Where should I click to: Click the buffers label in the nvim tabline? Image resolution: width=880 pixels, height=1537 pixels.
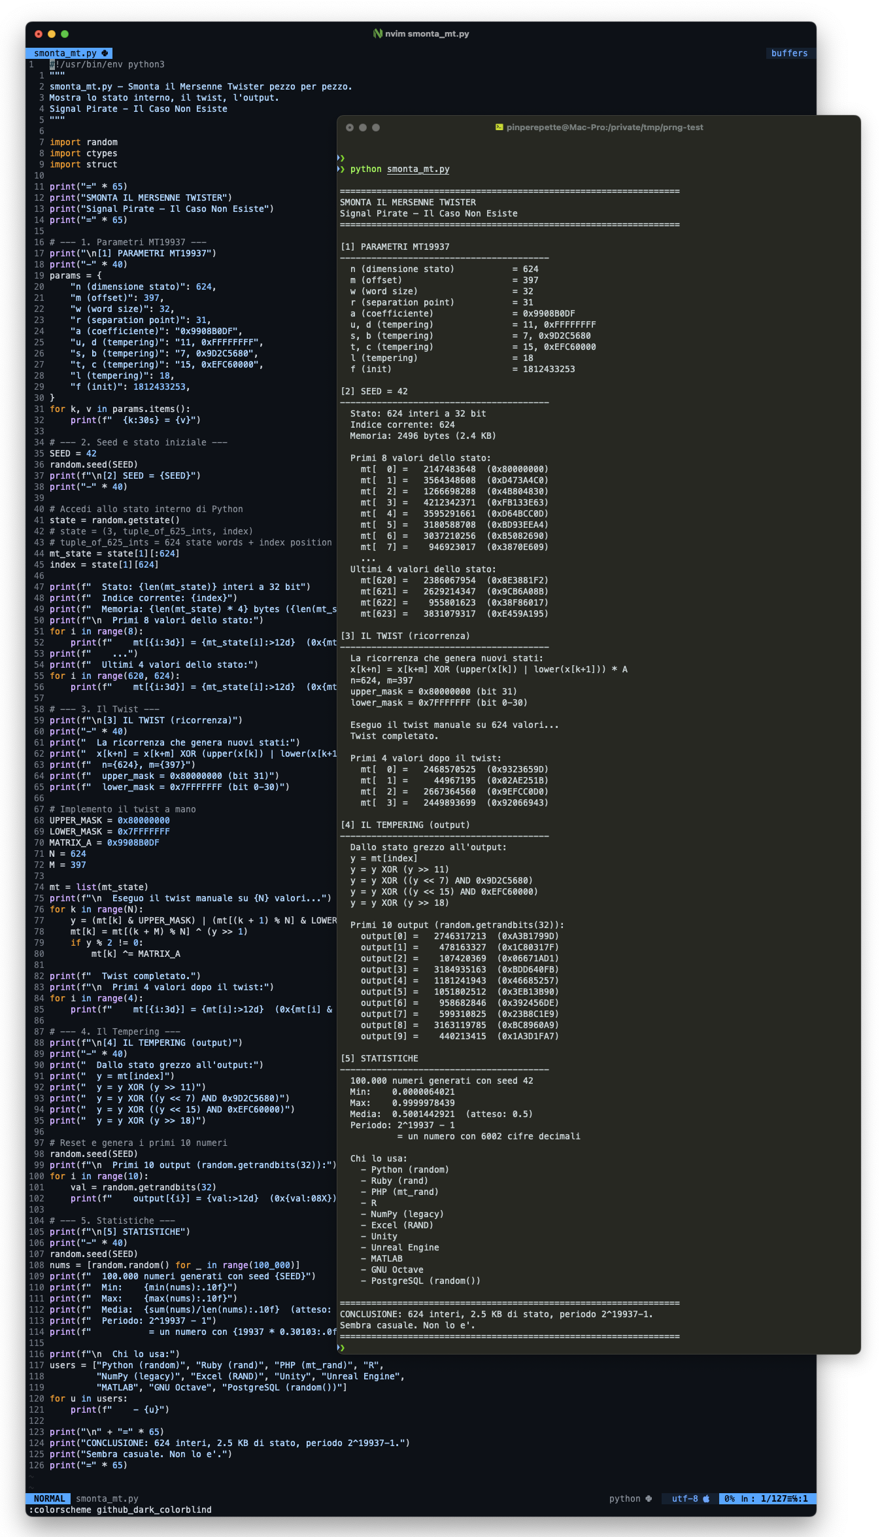789,53
